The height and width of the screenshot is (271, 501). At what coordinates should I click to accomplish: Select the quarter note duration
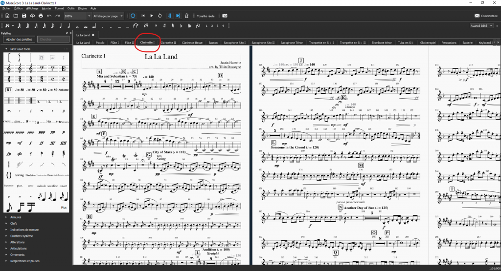61,26
